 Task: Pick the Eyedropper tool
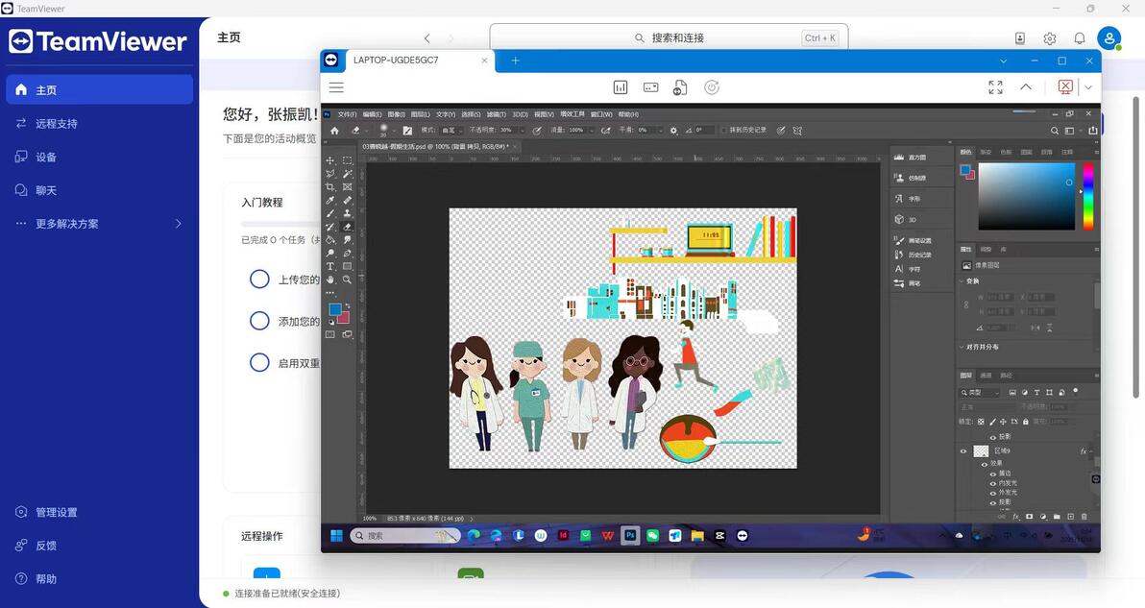(x=330, y=200)
